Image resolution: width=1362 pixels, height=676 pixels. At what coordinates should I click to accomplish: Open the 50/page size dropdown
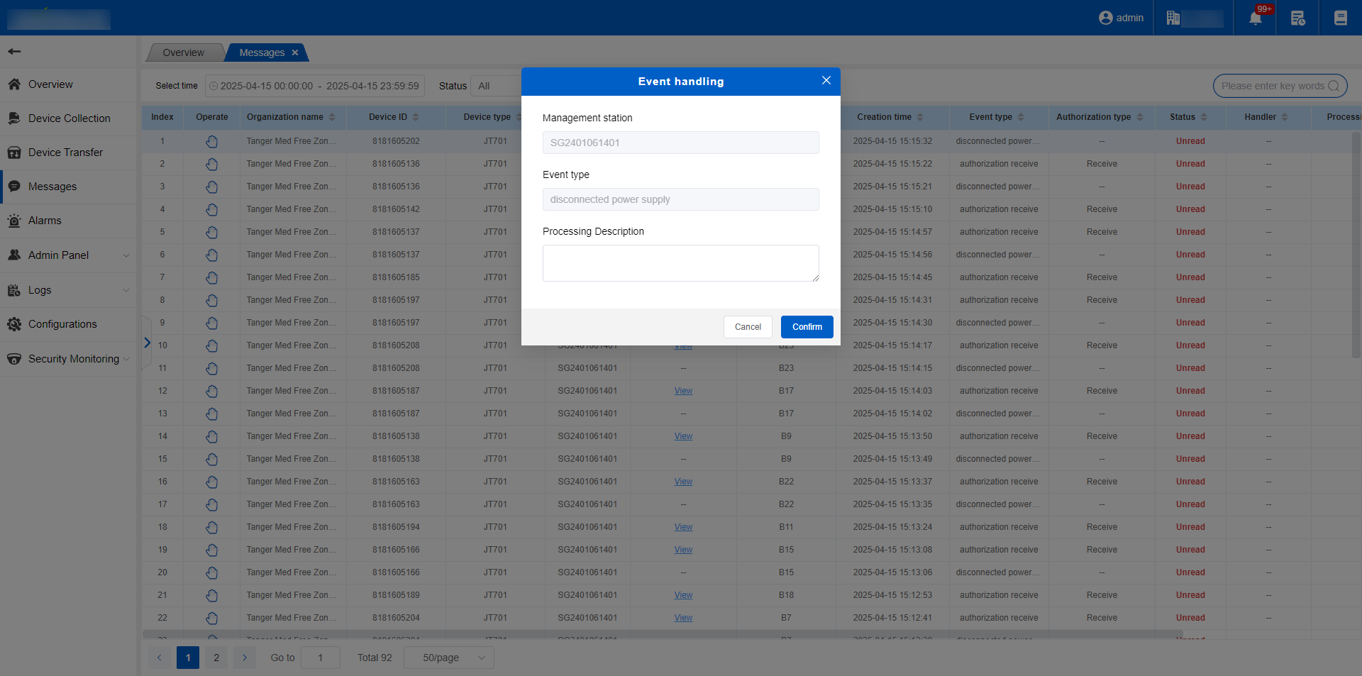coord(448,658)
